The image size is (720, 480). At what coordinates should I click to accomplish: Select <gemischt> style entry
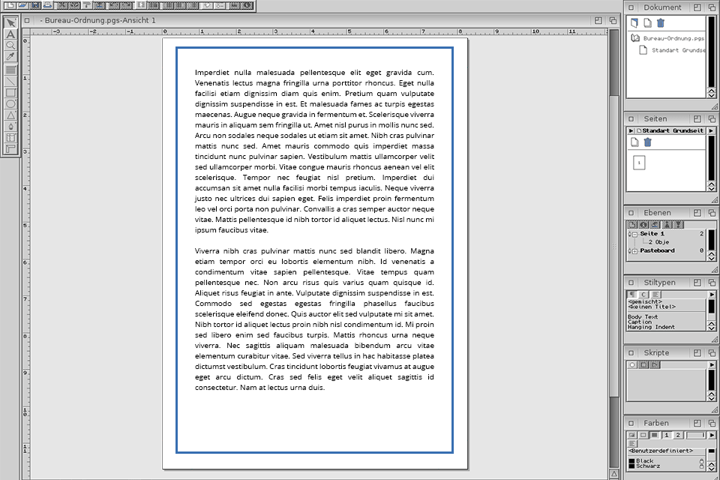pos(645,301)
